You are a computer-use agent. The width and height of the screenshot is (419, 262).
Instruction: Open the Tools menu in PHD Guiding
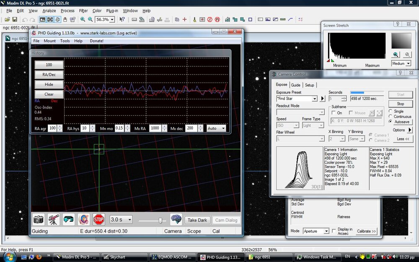[x=65, y=41]
